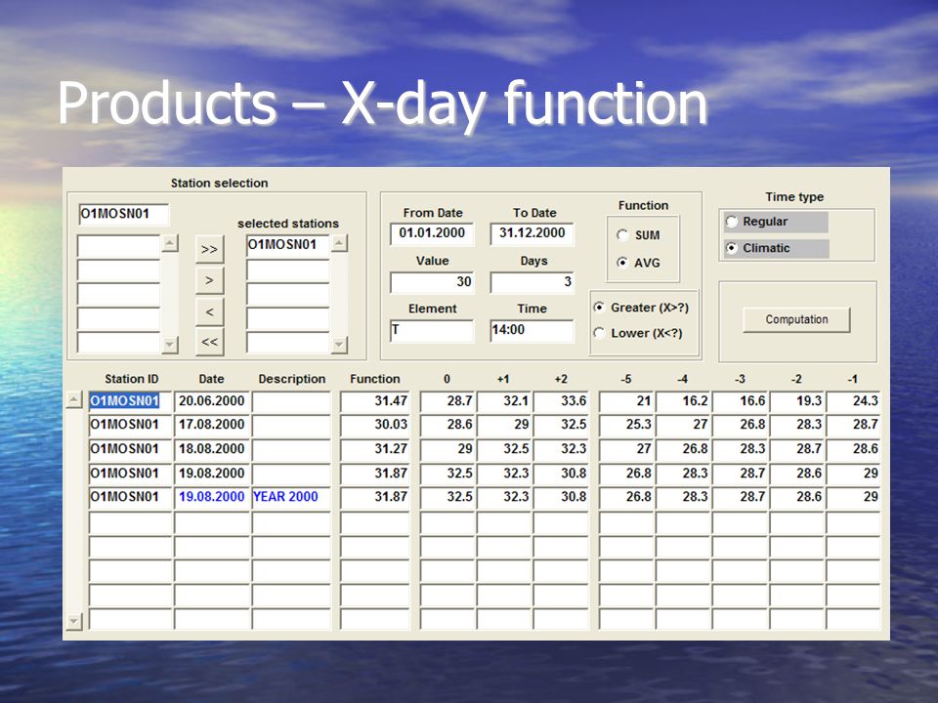Click Date column header
The height and width of the screenshot is (703, 938).
[211, 379]
